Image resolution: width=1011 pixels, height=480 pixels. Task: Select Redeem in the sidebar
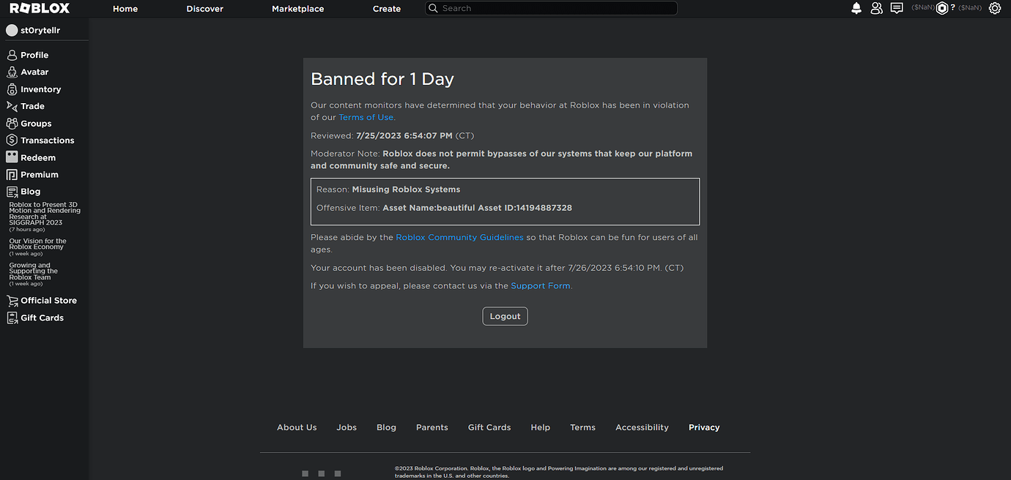click(x=38, y=157)
